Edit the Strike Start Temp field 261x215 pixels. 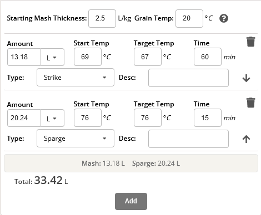(x=88, y=57)
